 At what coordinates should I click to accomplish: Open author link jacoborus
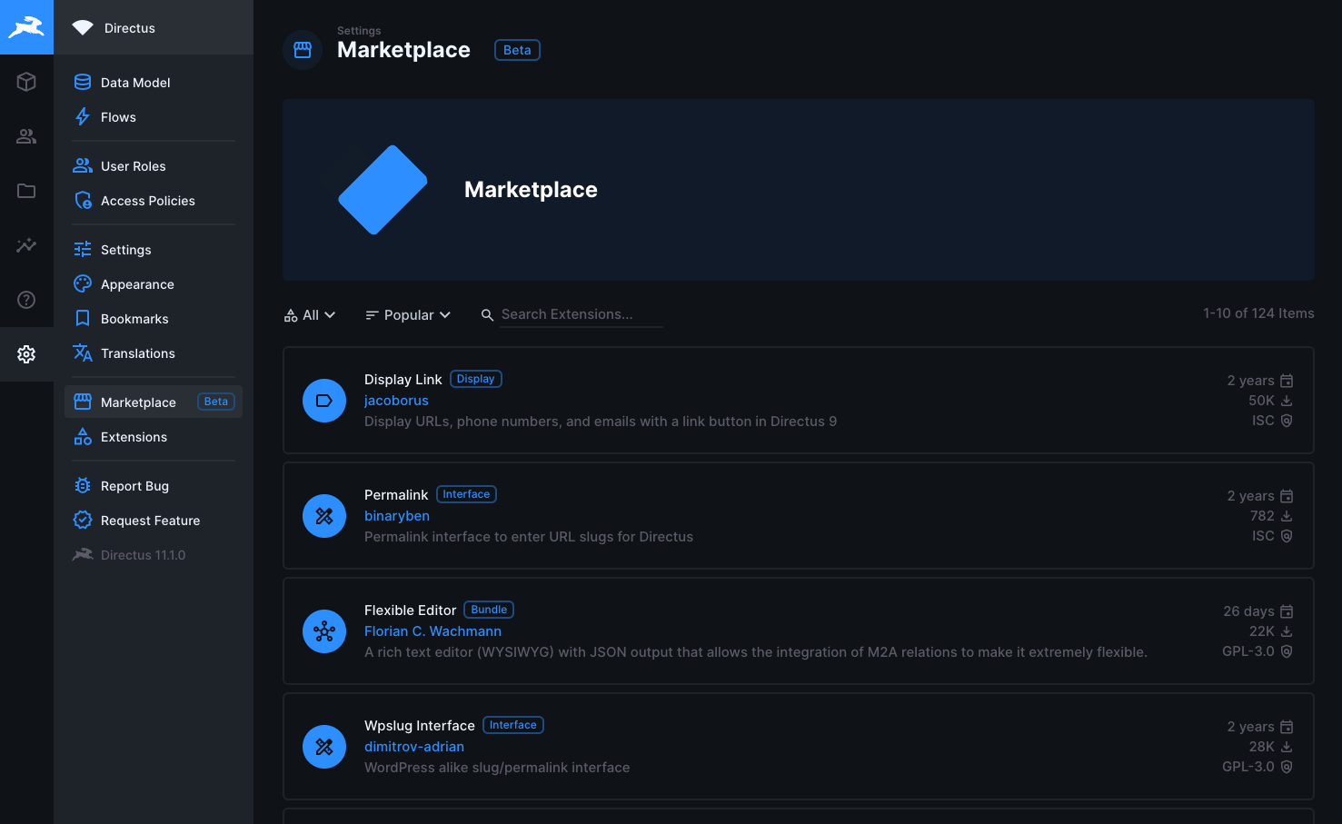396,401
